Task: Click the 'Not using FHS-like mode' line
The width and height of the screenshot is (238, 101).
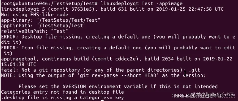Action: pos(35,15)
